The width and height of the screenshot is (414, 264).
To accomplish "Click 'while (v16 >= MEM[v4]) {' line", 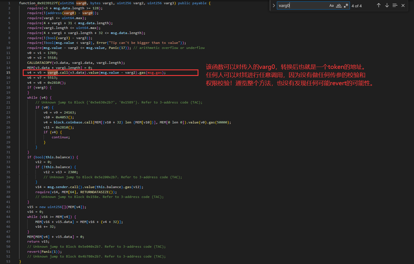I will 52,217.
